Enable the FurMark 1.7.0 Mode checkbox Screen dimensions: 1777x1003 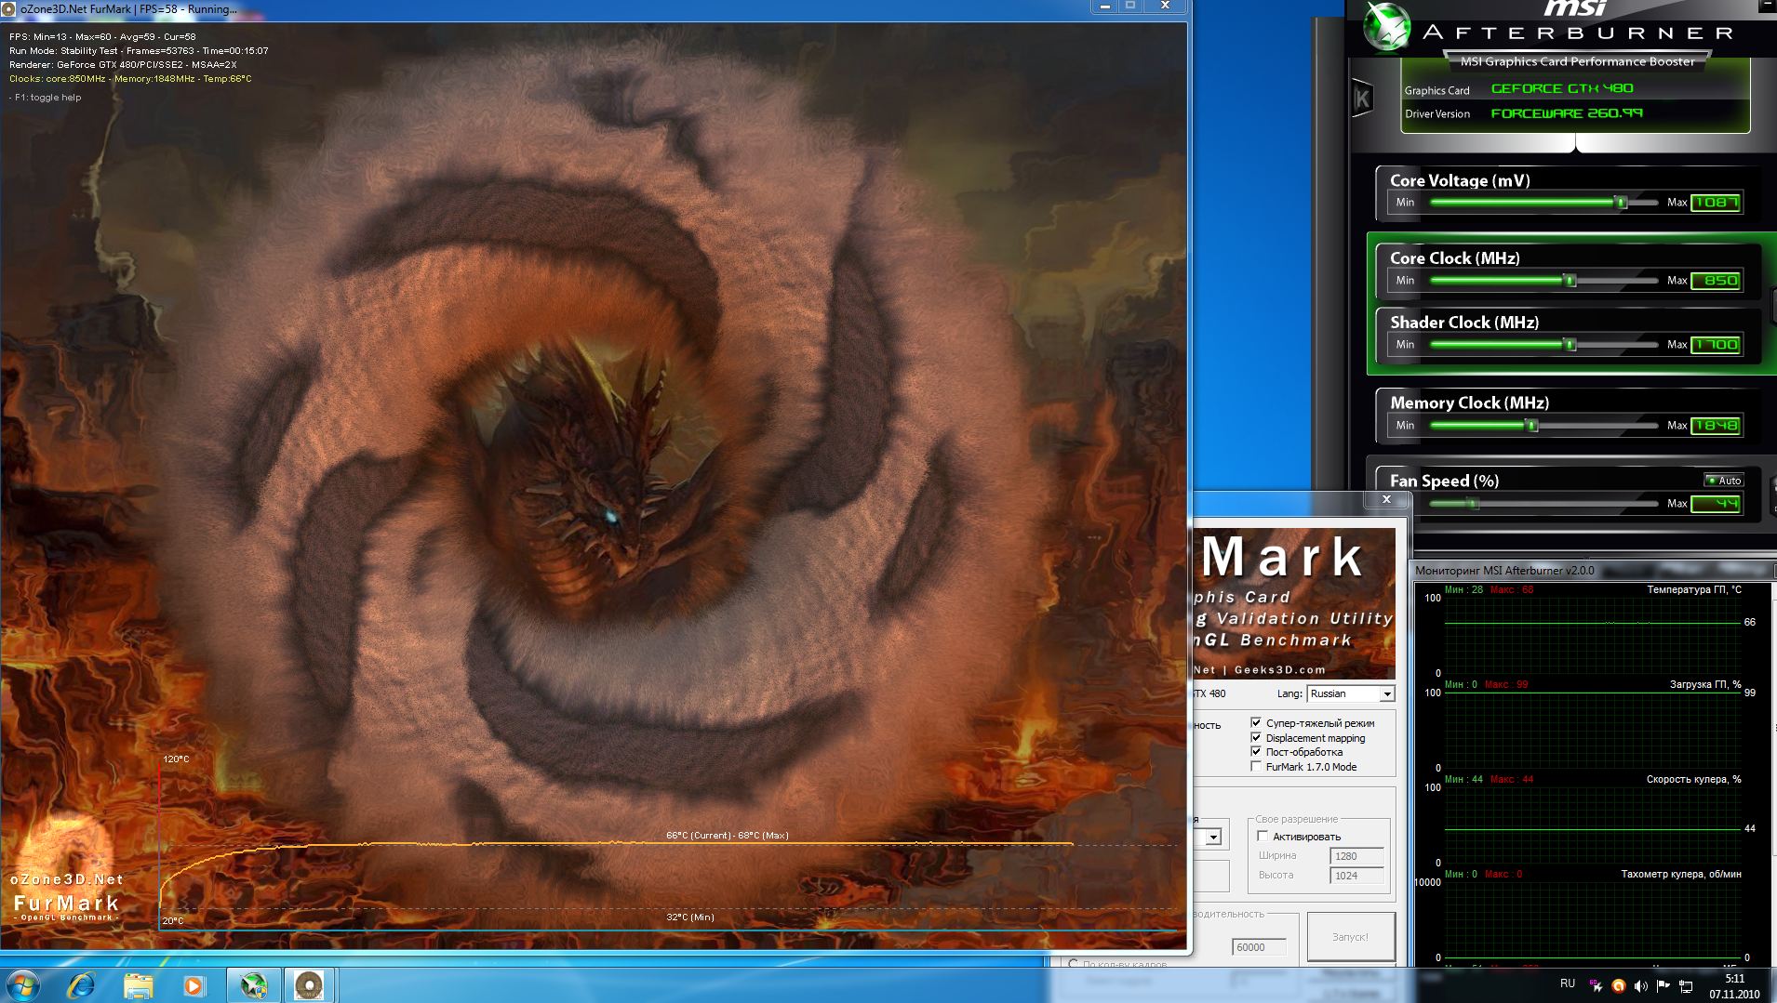pos(1256,766)
